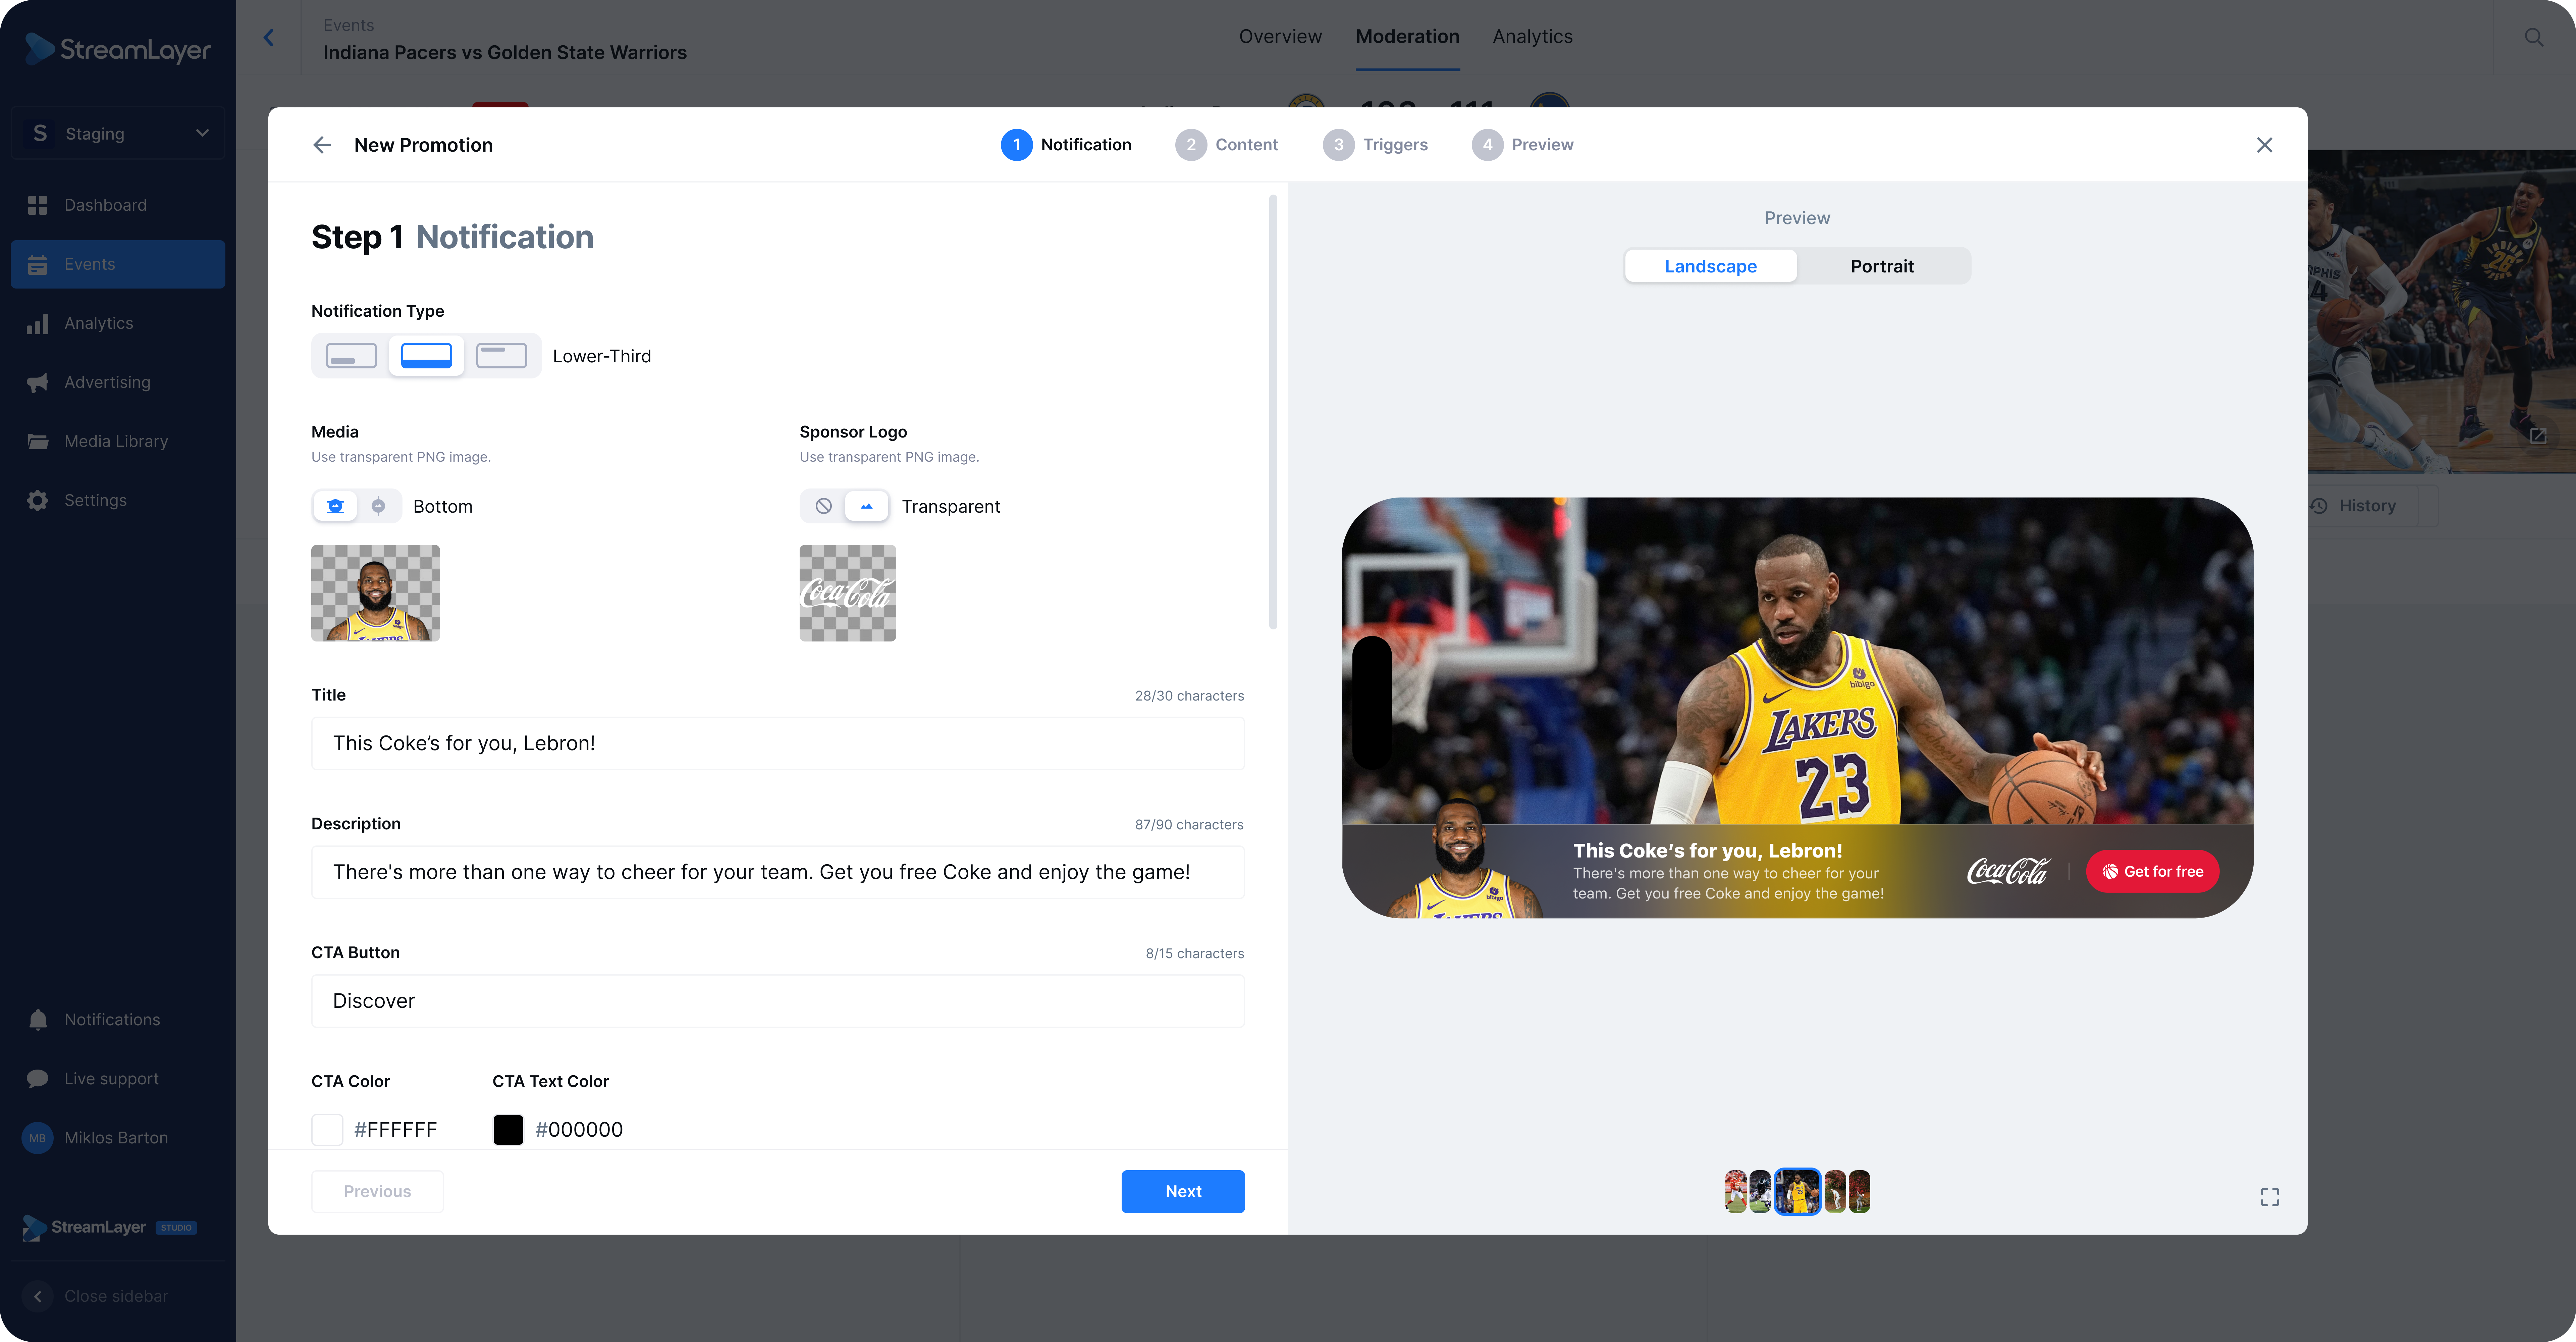
Task: Open Media Library from the sidebar
Action: click(116, 441)
